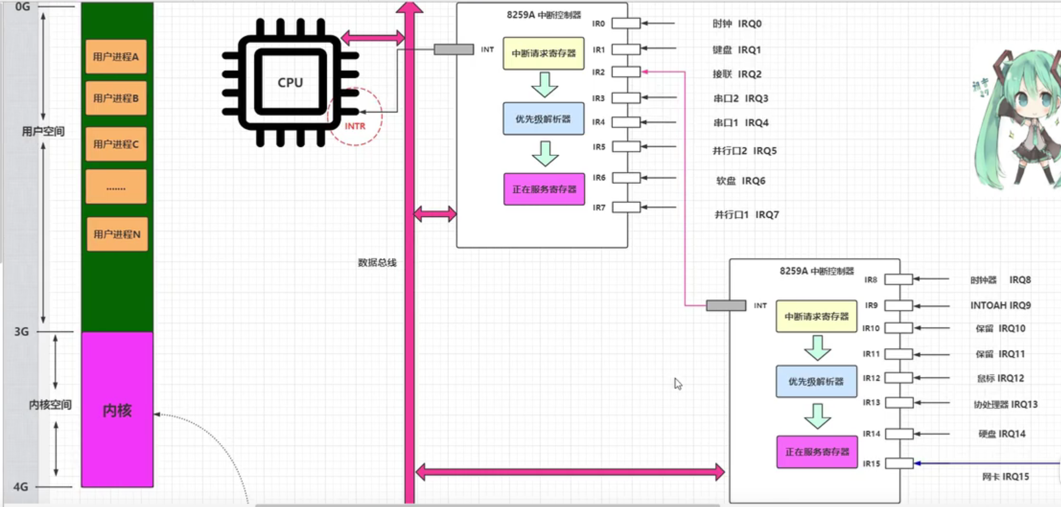
Task: Click the 保留 IRQ11 label
Action: 1001,354
